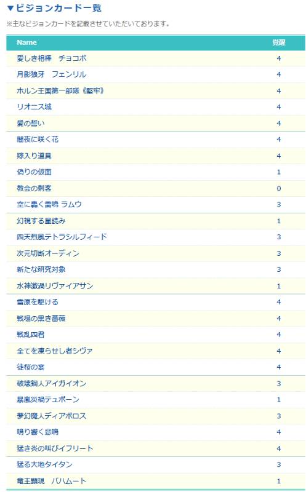Screen dimensions: 306x492
Task: Open the 愛しき相棒 チョコボ card link
Action: pos(52,58)
